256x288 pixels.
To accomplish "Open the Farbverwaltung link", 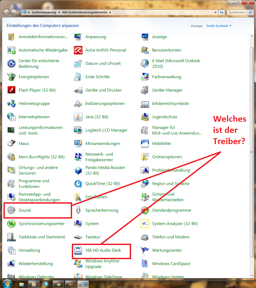I will 167,77.
